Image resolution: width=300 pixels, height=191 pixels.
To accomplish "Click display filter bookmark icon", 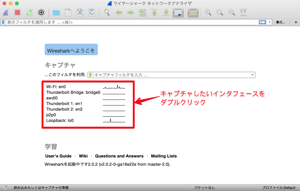I will tap(3, 22).
